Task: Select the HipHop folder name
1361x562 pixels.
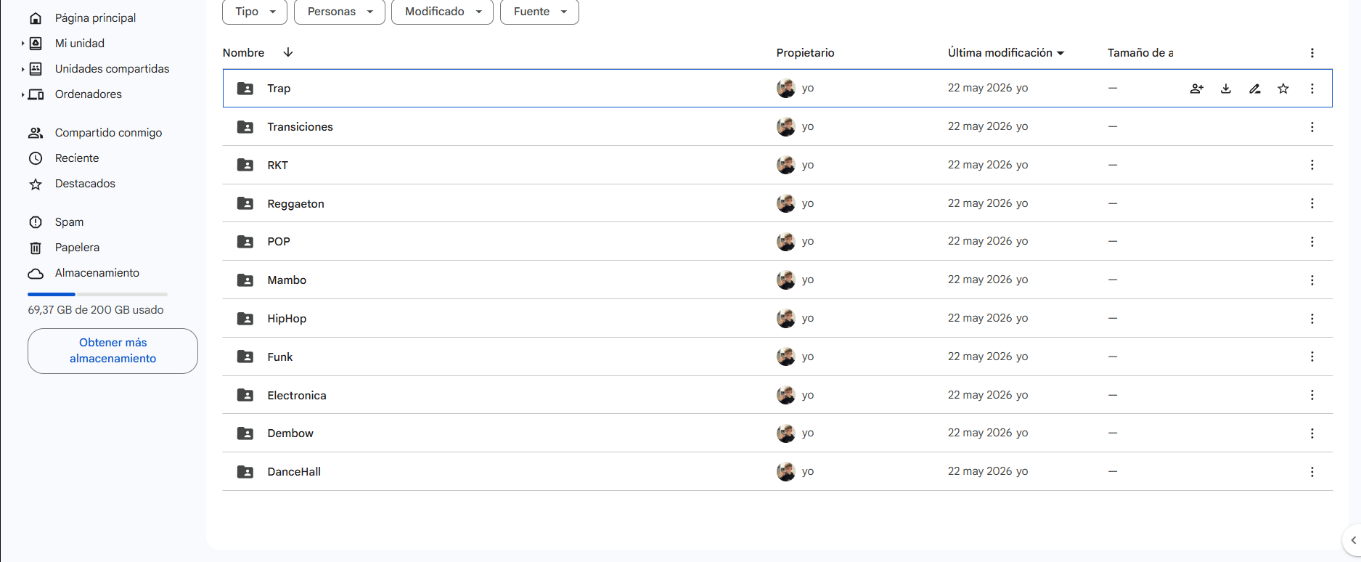Action: click(x=287, y=319)
